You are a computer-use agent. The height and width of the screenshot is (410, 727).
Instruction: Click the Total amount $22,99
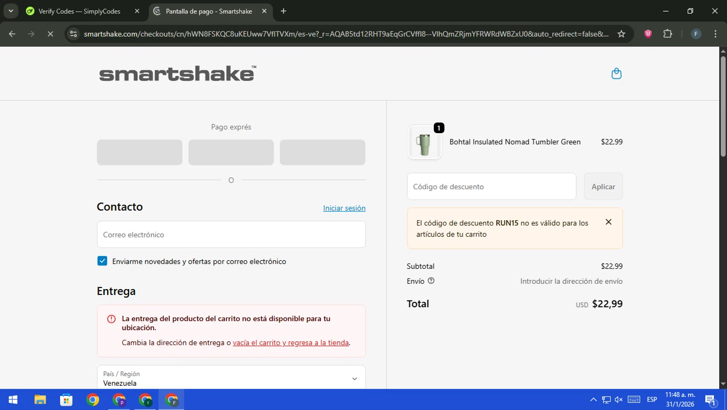(607, 304)
